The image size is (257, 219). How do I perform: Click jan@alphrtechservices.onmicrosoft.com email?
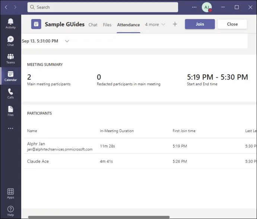pos(60,149)
